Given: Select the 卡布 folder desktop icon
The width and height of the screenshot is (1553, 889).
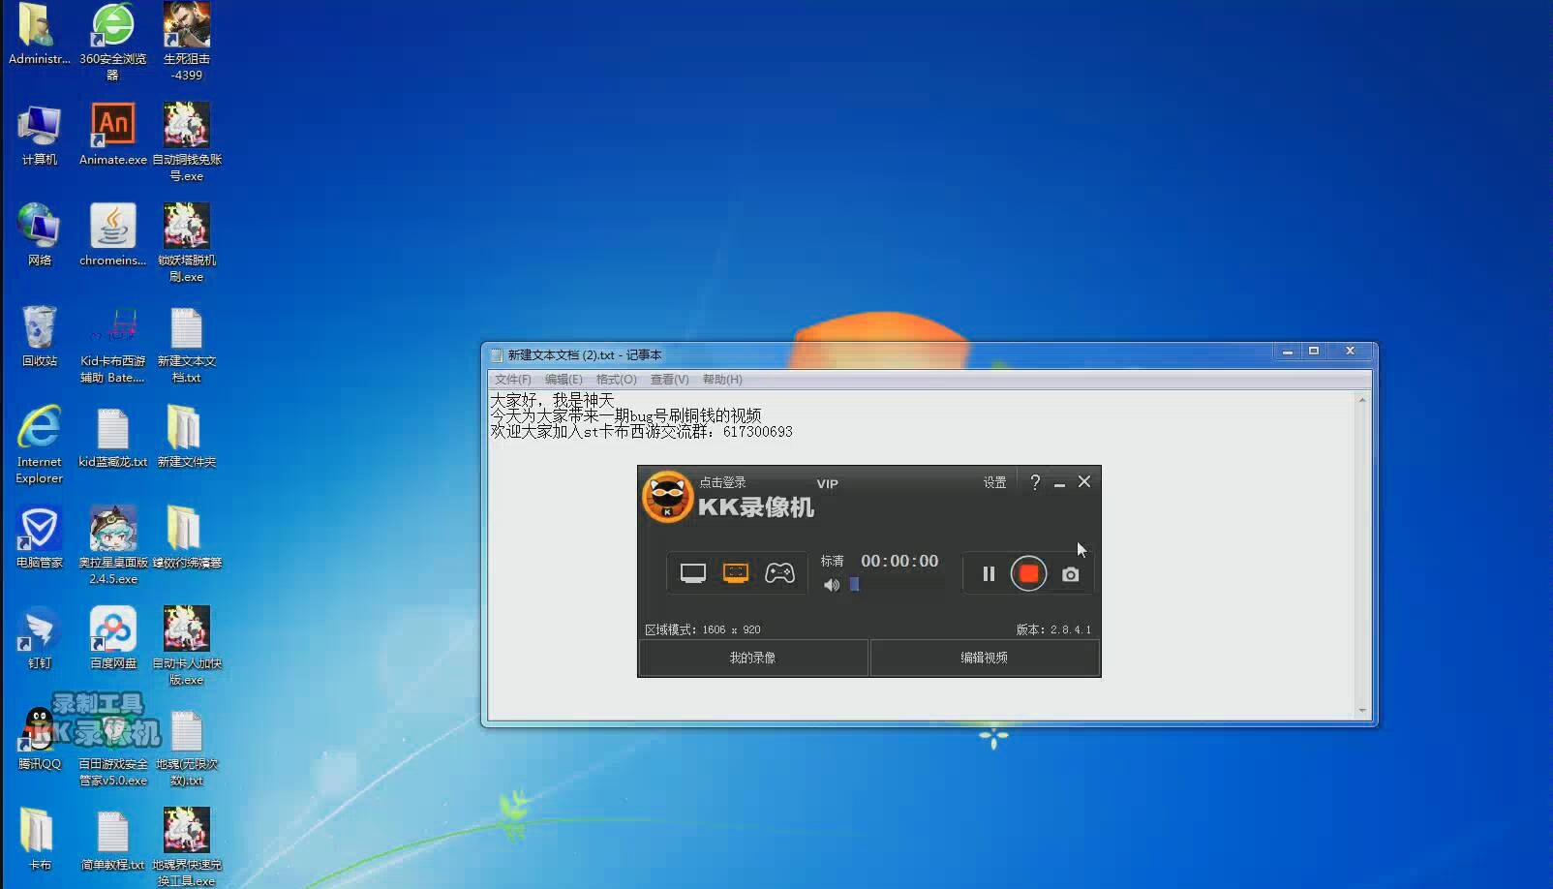Looking at the screenshot, I should [39, 840].
